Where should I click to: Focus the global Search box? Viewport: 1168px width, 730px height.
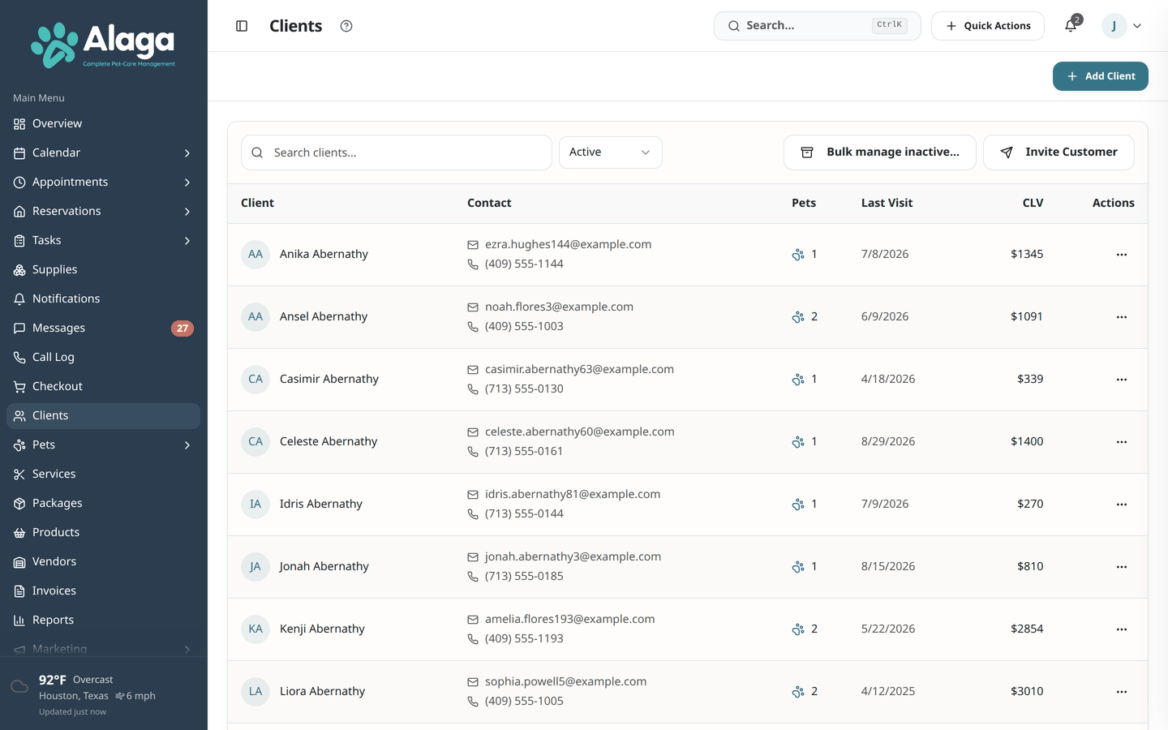pos(818,26)
